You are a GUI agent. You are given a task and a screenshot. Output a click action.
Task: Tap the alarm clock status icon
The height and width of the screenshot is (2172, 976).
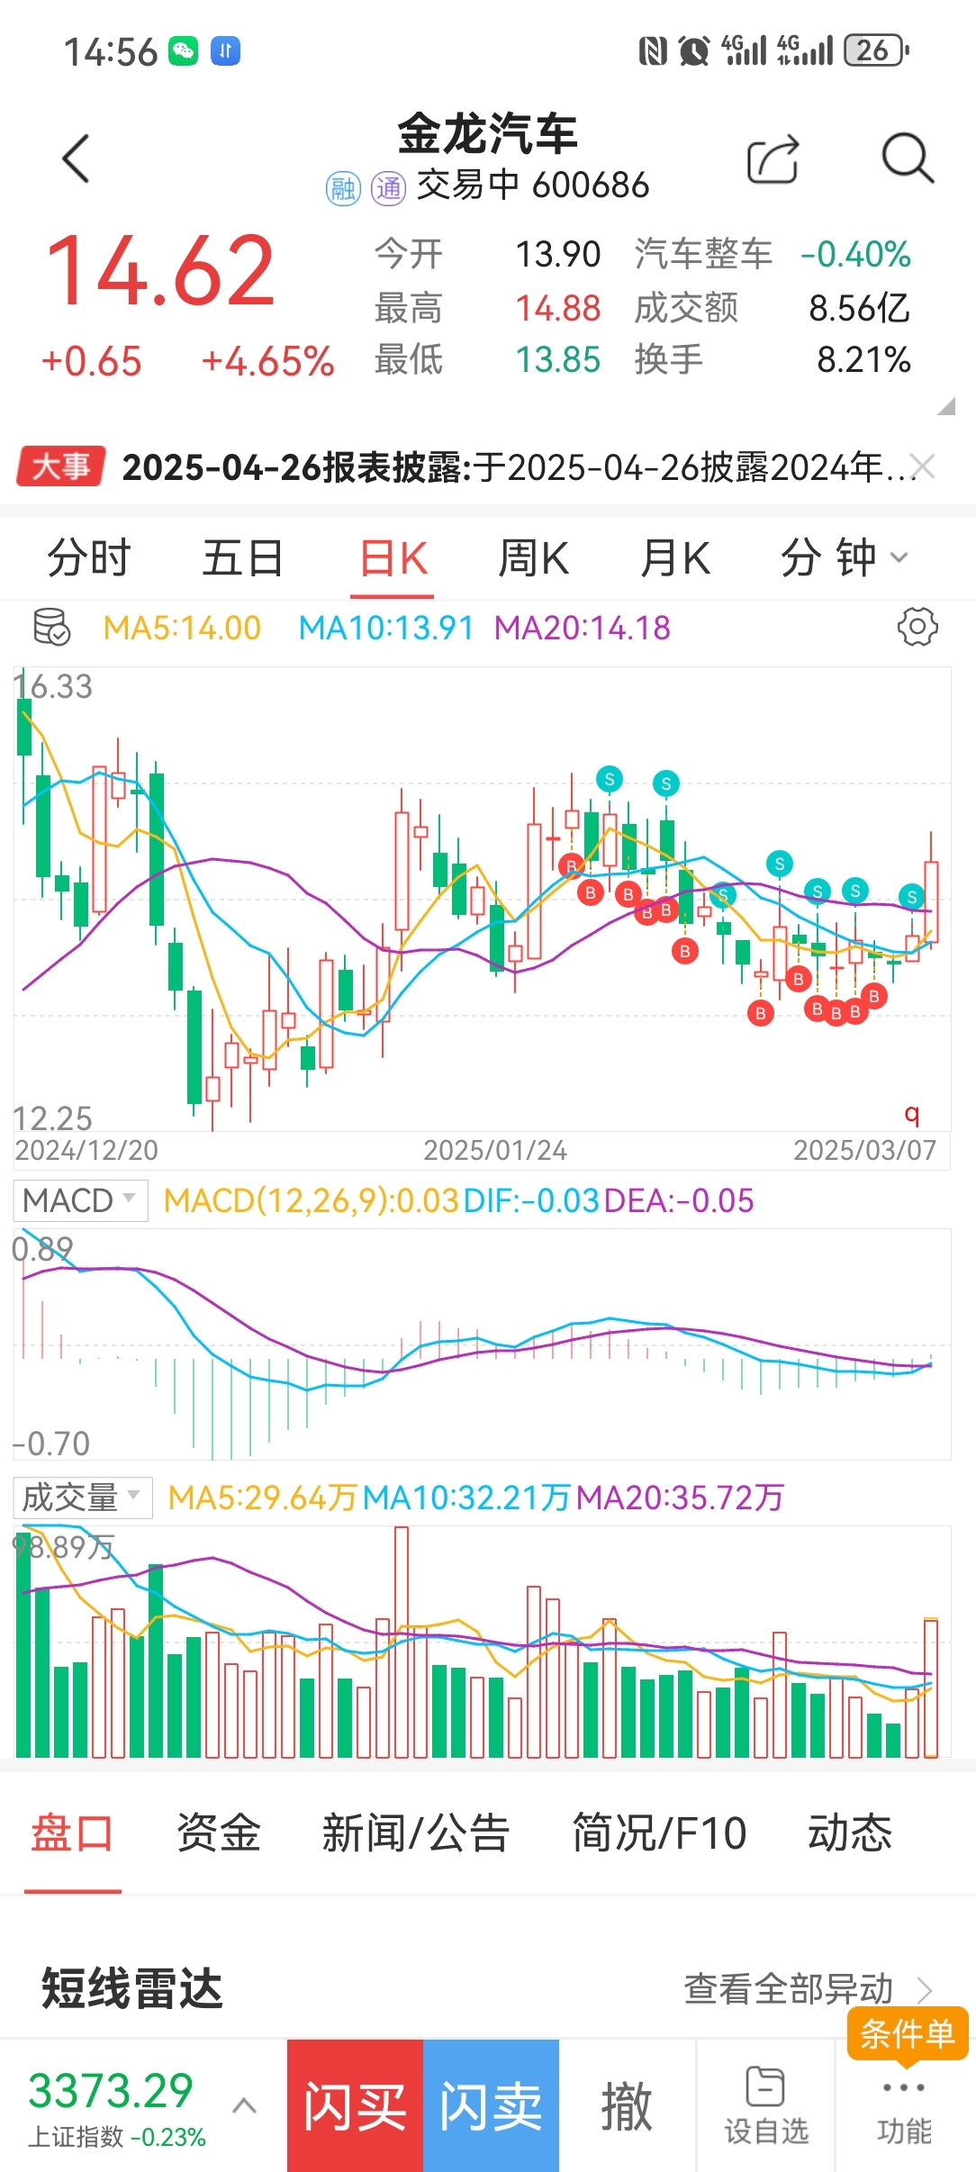693,51
